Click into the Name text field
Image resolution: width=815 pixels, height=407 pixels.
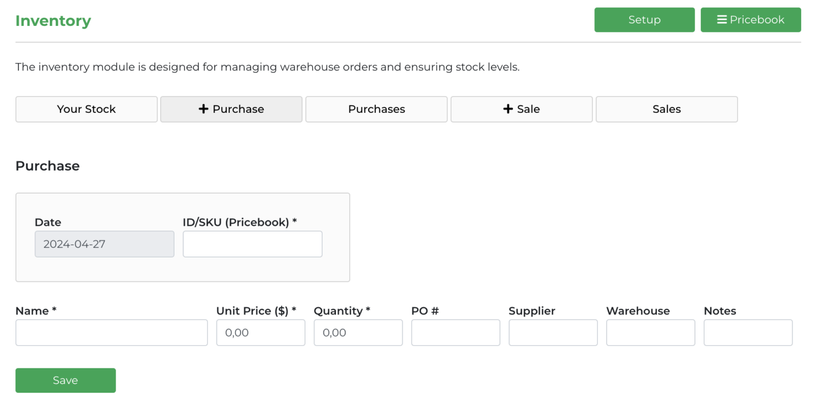[x=111, y=332]
